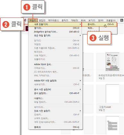Image resolution: width=124 pixels, height=135 pixels.
Task: Select 되돌리기(V) menu entry
Action: point(55,59)
